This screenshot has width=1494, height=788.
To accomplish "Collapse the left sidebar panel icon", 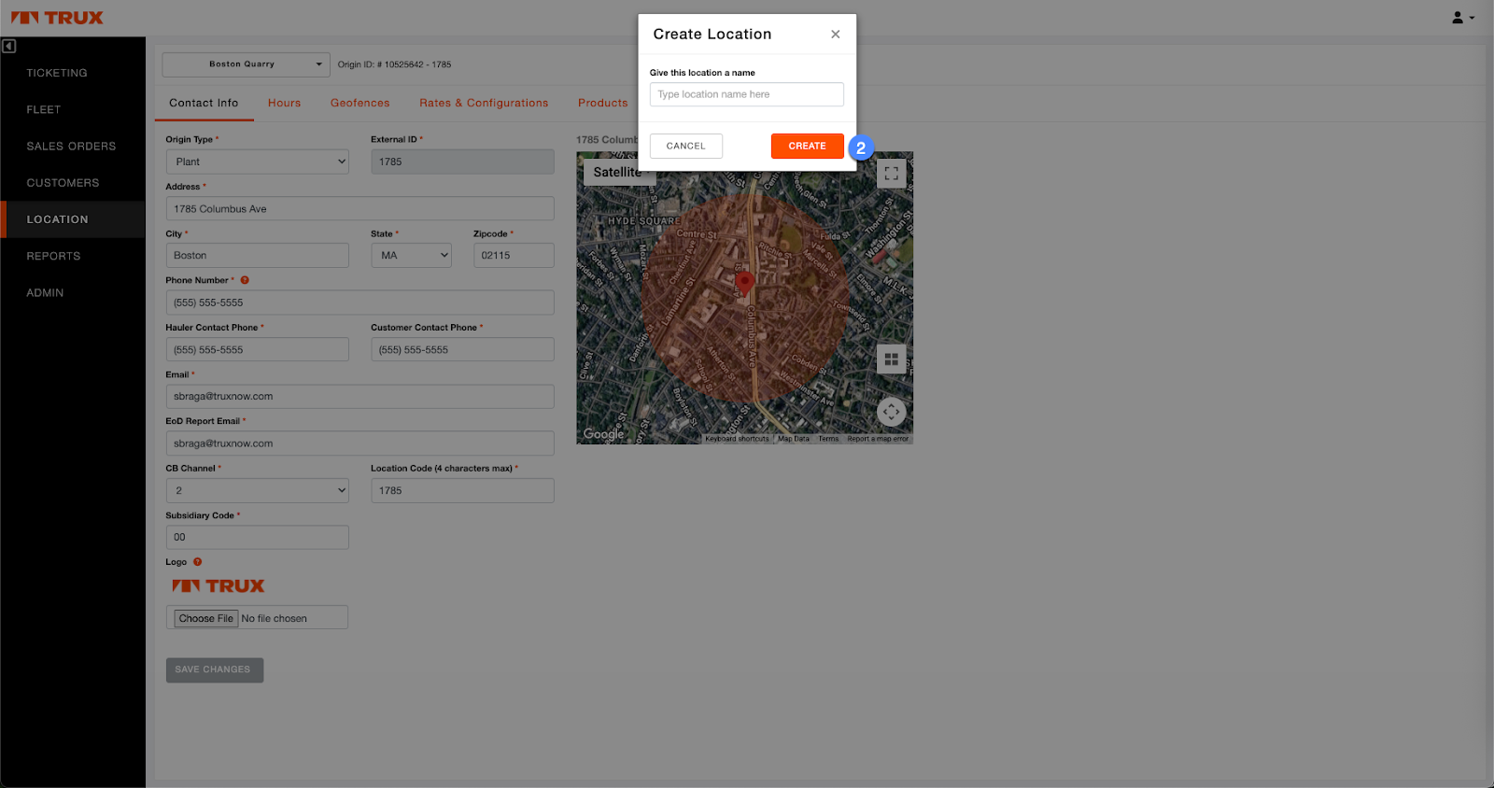I will [9, 46].
